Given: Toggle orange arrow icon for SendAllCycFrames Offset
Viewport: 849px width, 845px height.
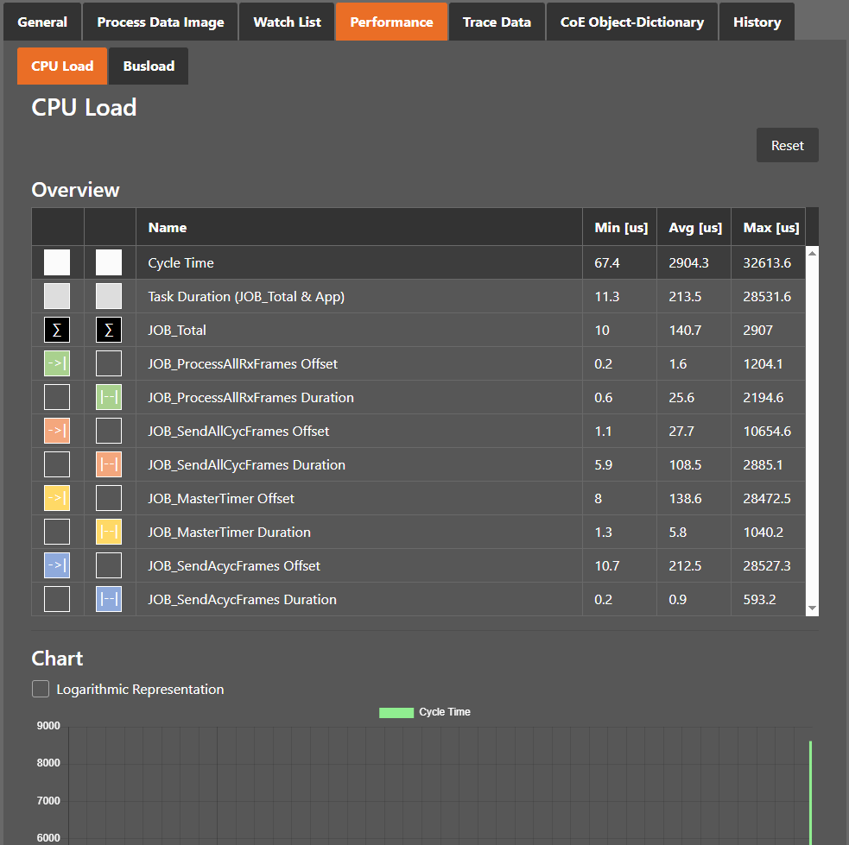Looking at the screenshot, I should 57,432.
